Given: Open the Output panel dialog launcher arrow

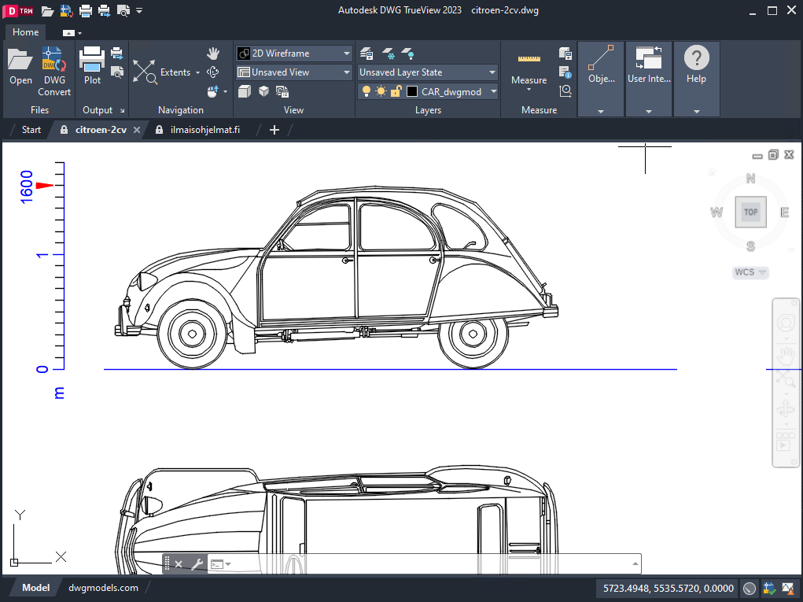Looking at the screenshot, I should point(123,110).
